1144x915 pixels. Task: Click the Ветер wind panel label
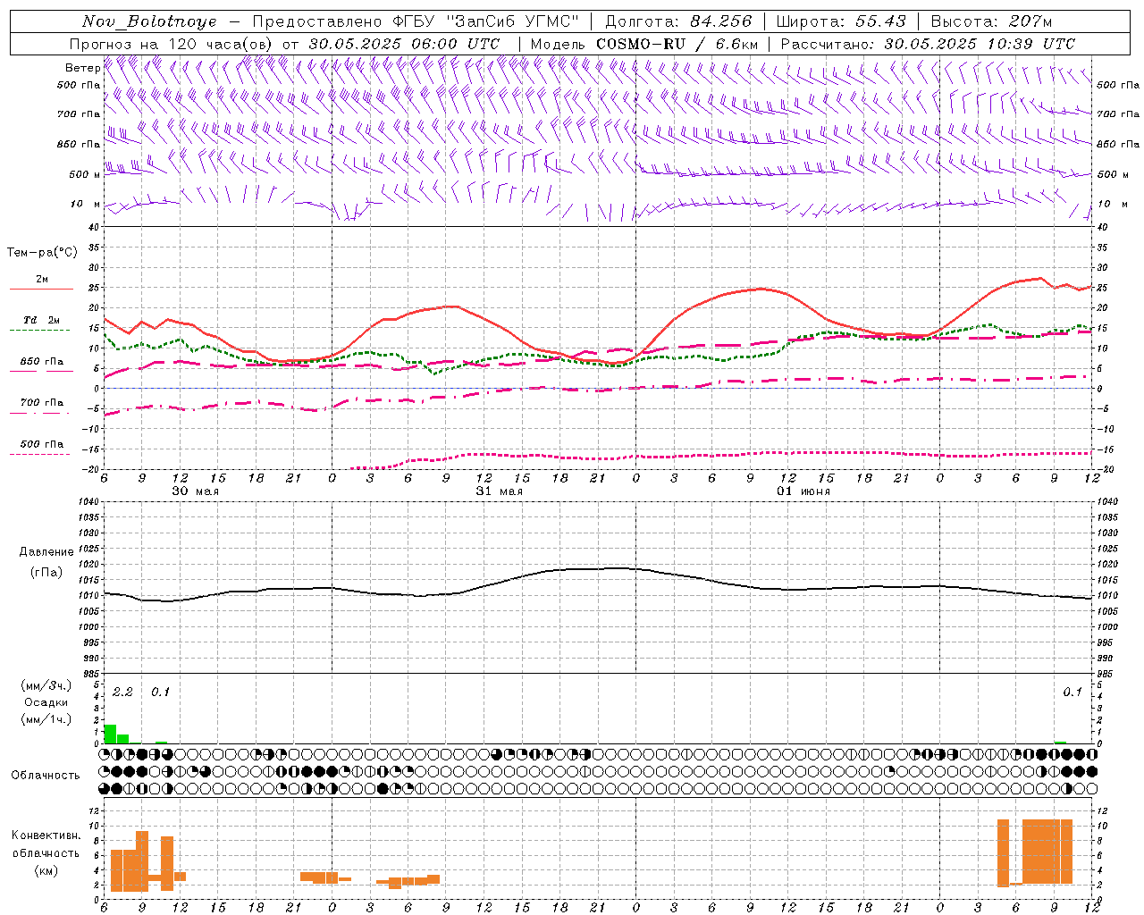click(82, 68)
